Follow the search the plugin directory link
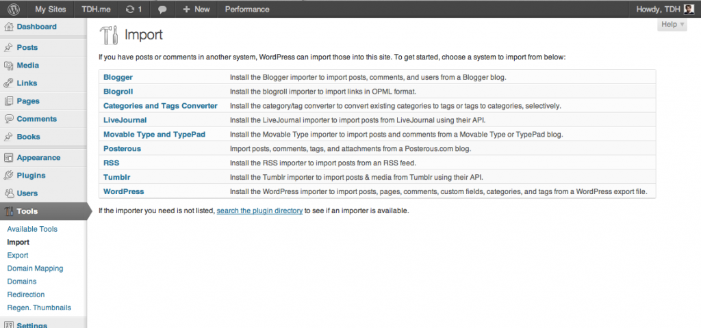 pos(259,211)
